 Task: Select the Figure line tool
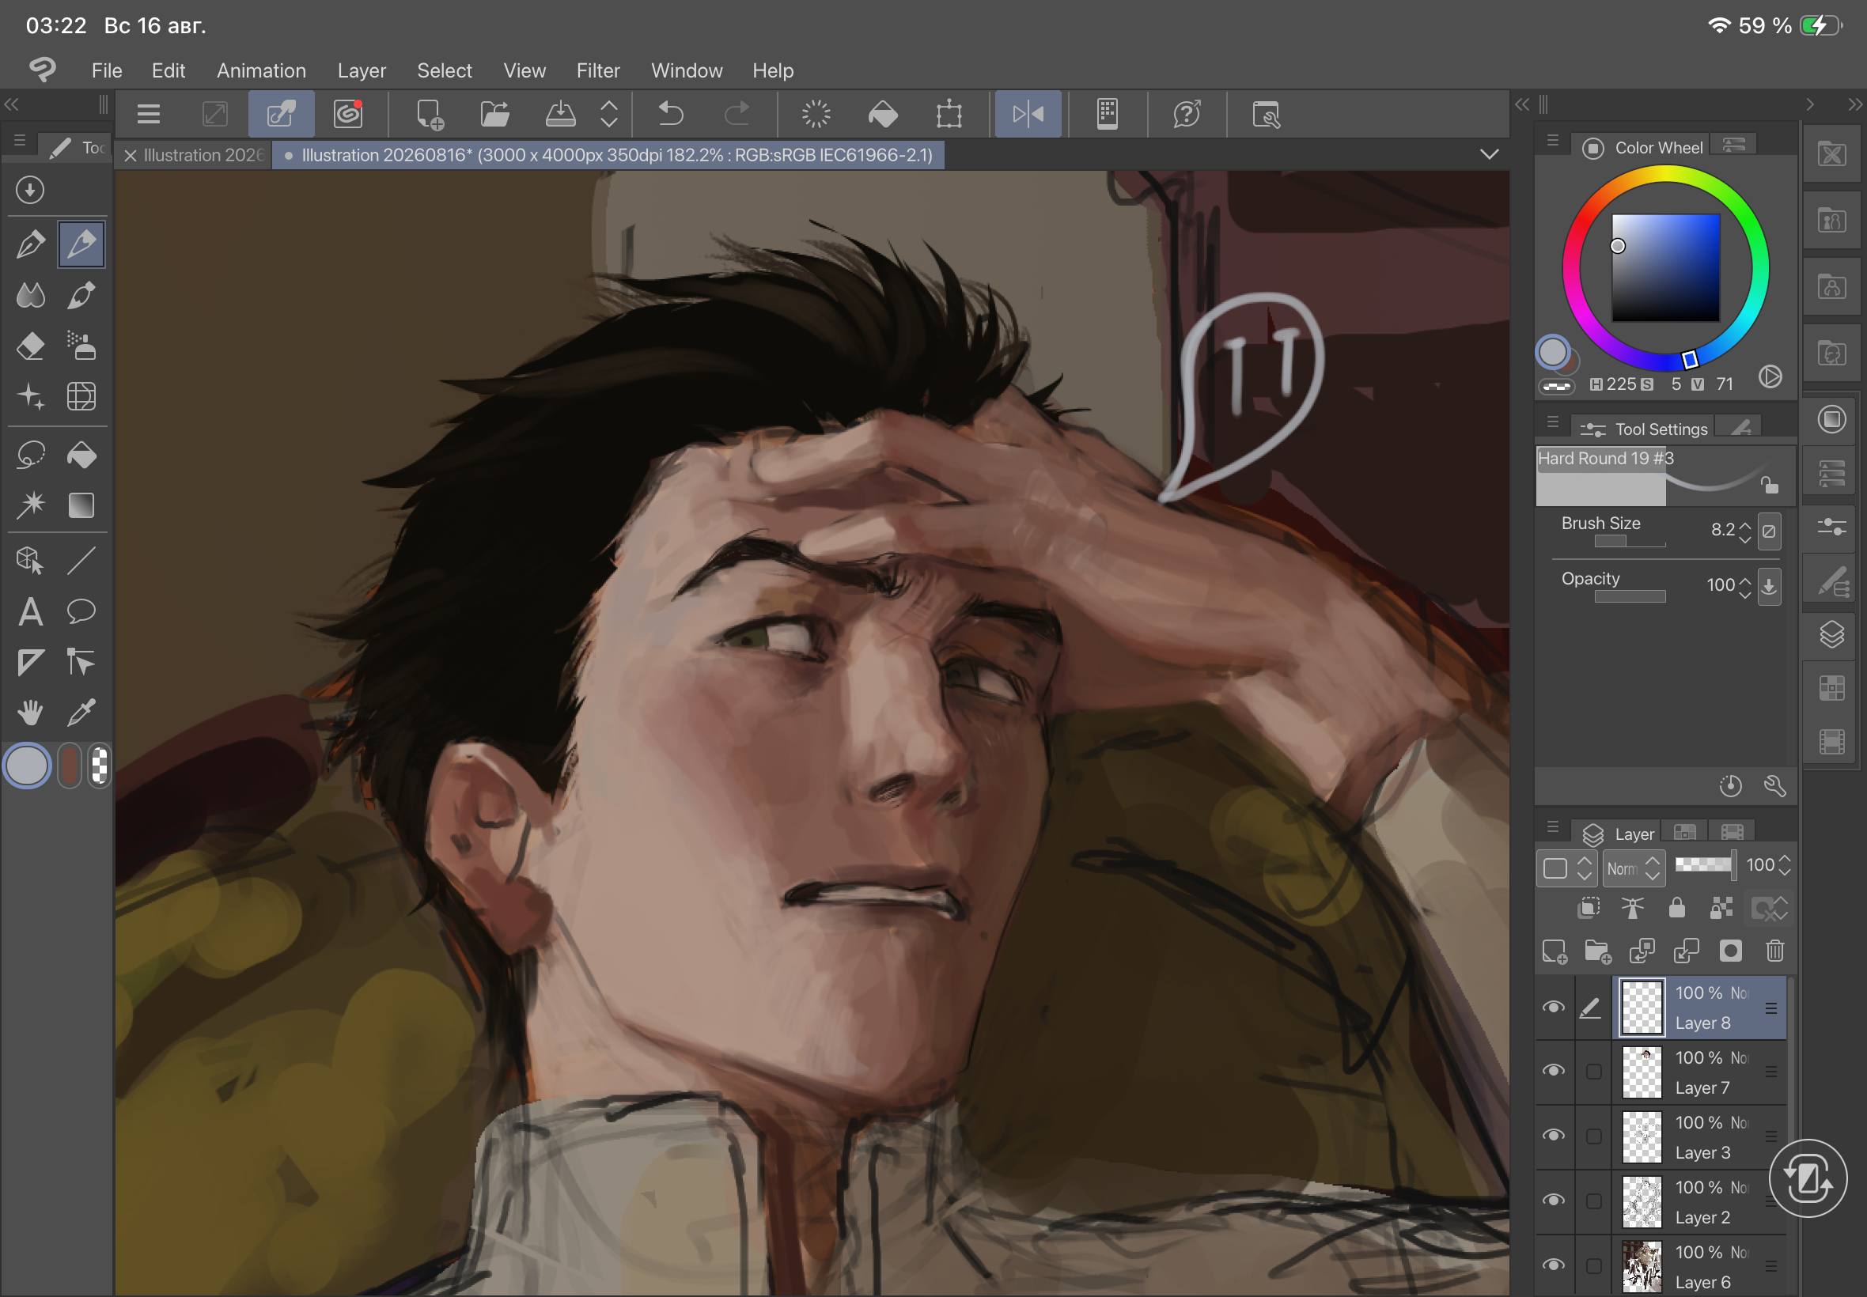click(81, 560)
